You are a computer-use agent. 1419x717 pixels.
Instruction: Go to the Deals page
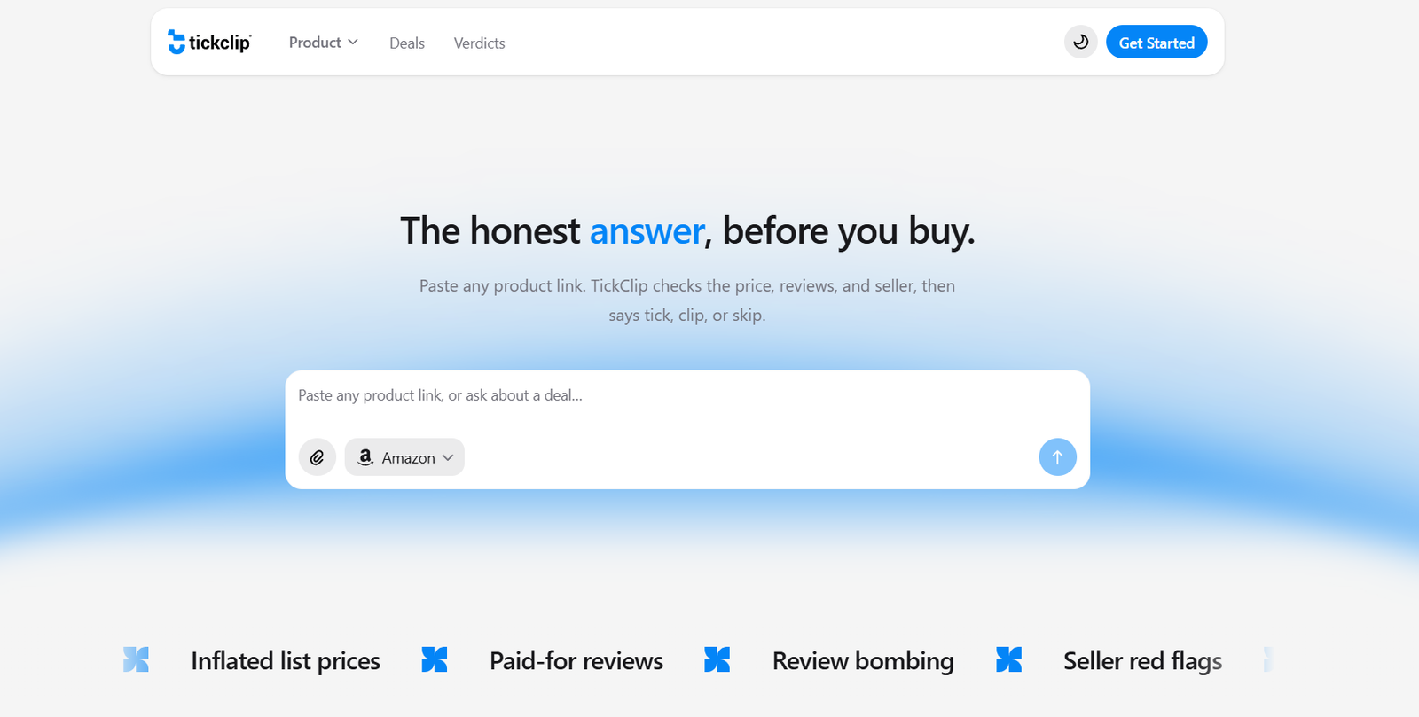click(407, 43)
